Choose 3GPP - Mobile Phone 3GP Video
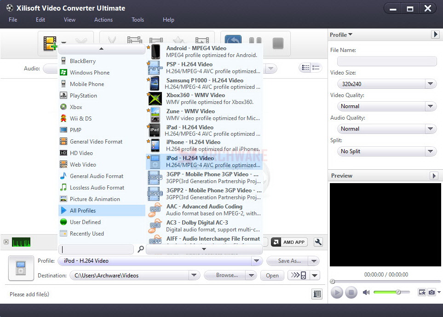 tap(204, 178)
